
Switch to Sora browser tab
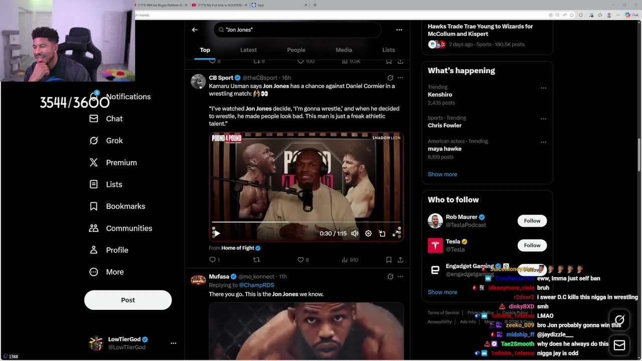(278, 5)
